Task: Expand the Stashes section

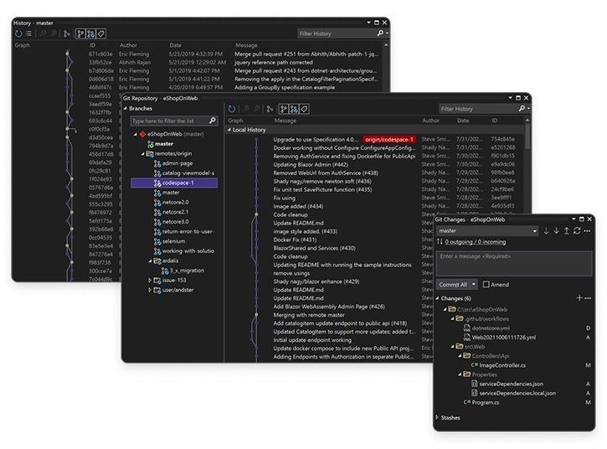Action: [437, 418]
